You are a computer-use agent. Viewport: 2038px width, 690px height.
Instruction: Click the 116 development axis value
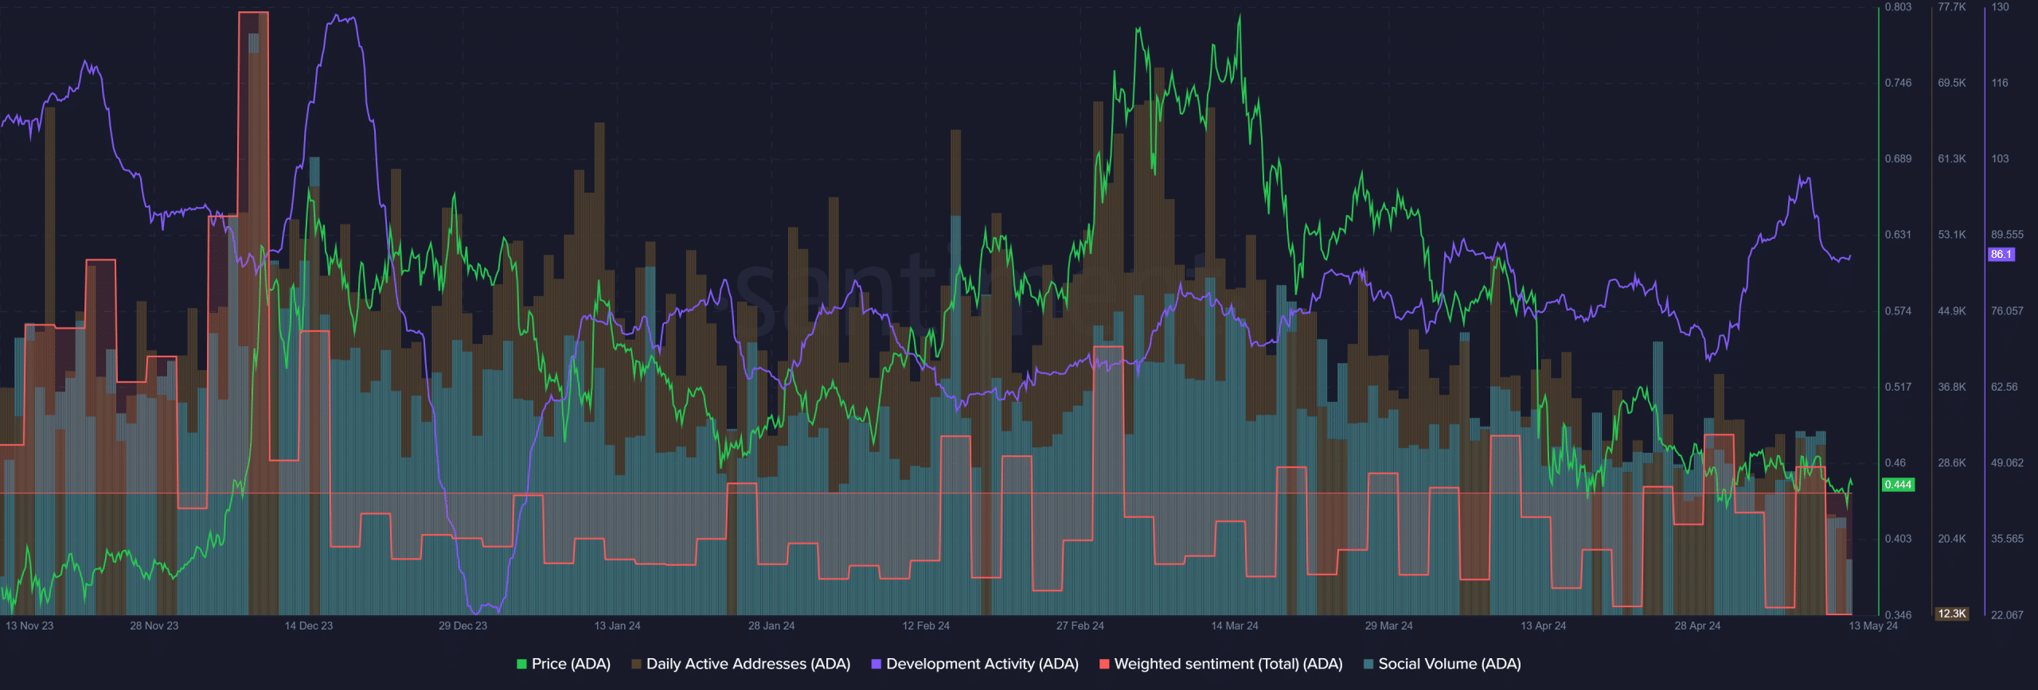pyautogui.click(x=2000, y=83)
